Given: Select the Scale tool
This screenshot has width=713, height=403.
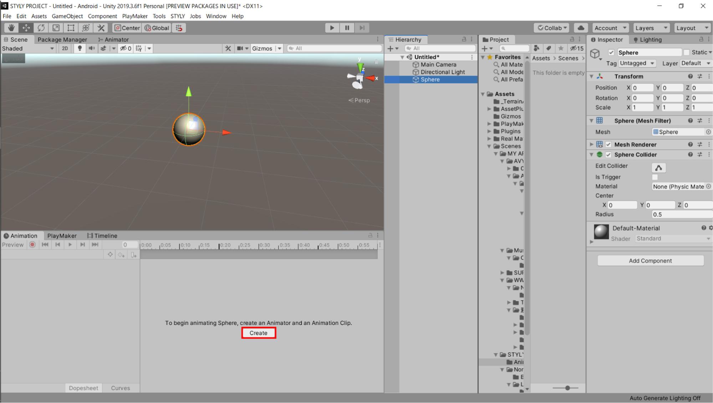Looking at the screenshot, I should pos(56,28).
